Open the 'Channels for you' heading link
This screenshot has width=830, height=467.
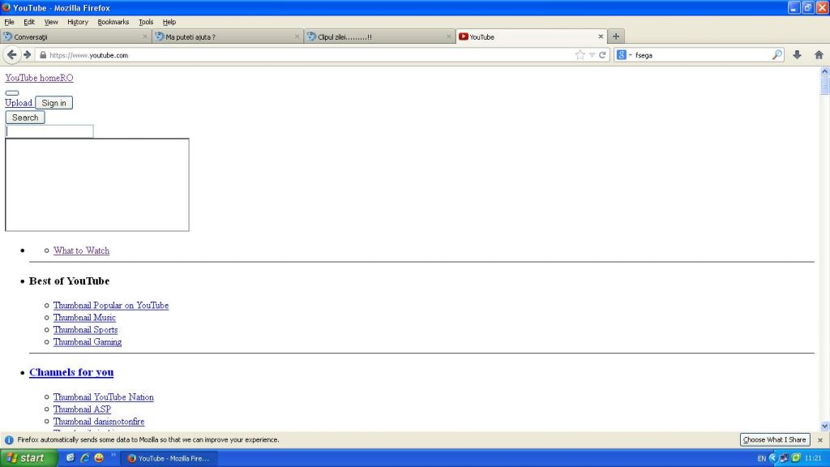pyautogui.click(x=71, y=372)
